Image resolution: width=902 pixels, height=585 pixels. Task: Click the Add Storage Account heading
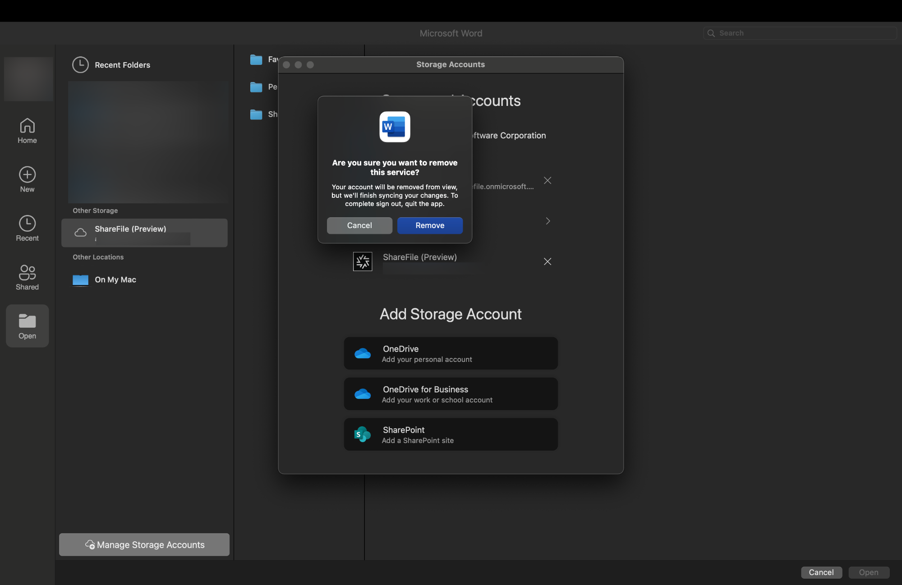[451, 314]
